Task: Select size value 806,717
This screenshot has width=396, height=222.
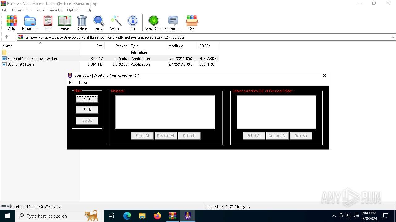Action: pyautogui.click(x=97, y=59)
